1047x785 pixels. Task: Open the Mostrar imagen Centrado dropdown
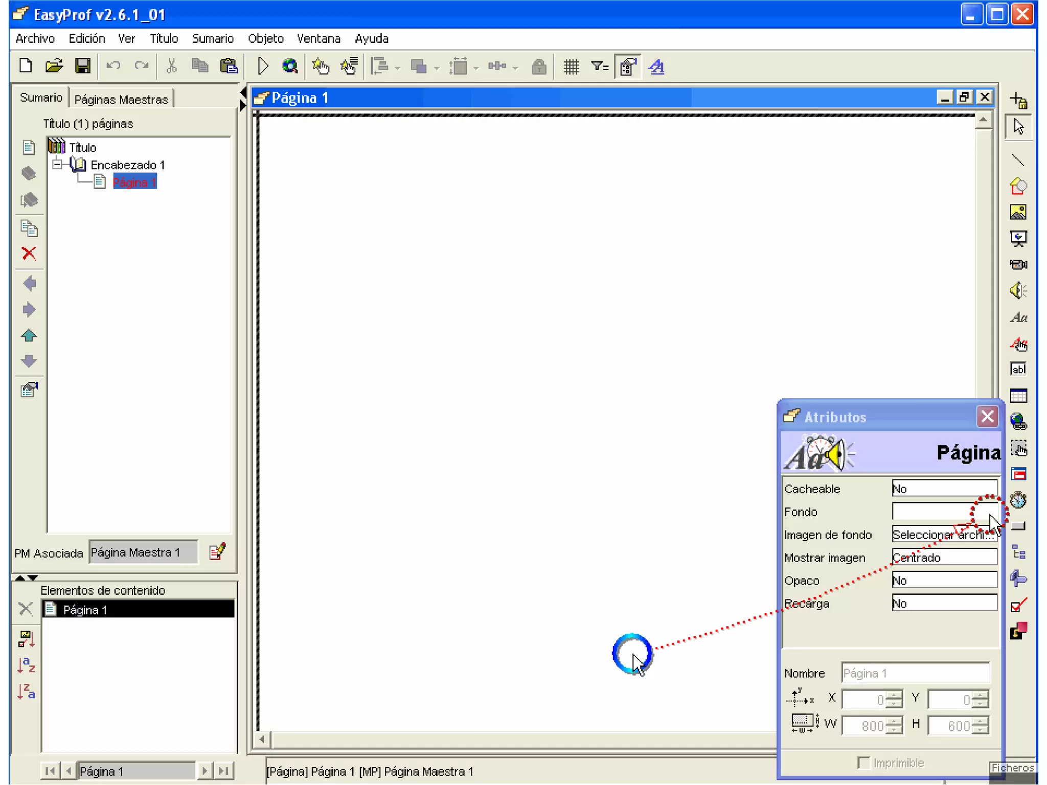[x=944, y=558]
